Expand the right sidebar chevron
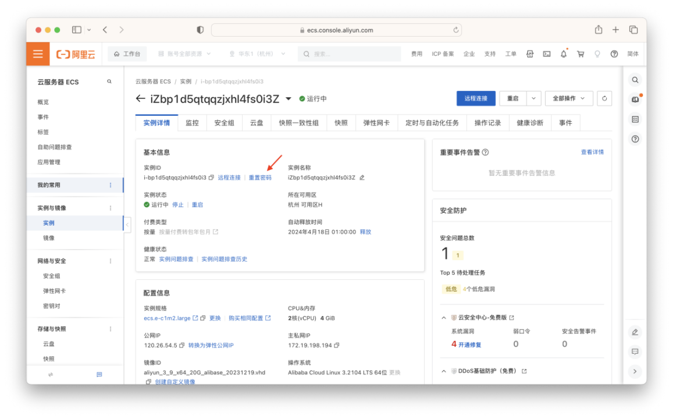The width and height of the screenshot is (673, 419). [x=635, y=372]
